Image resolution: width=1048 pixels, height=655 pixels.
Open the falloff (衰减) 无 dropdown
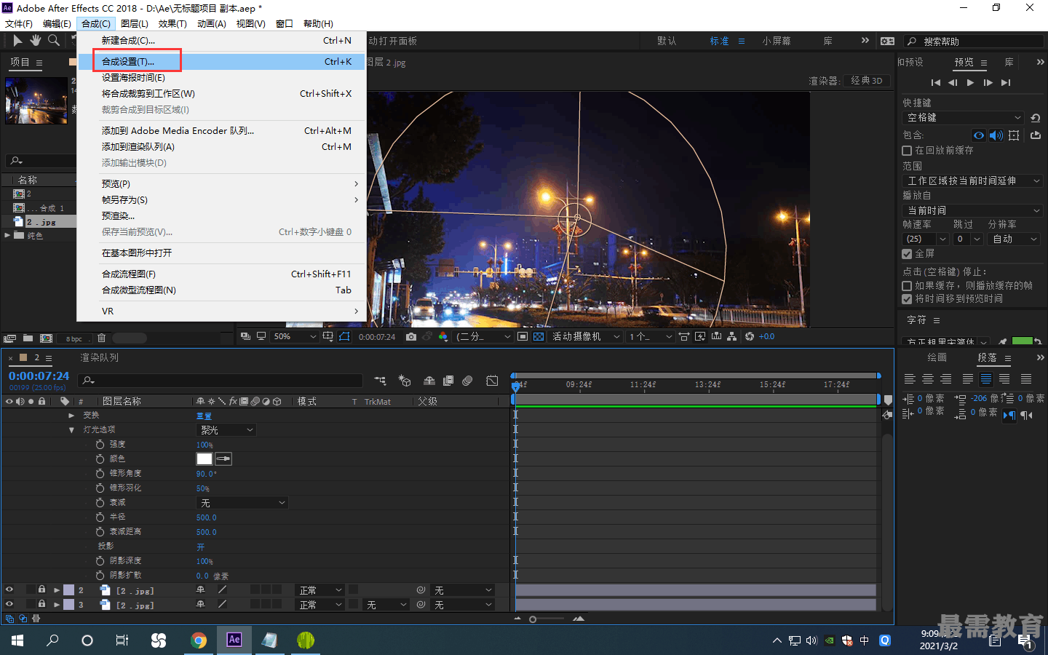242,503
